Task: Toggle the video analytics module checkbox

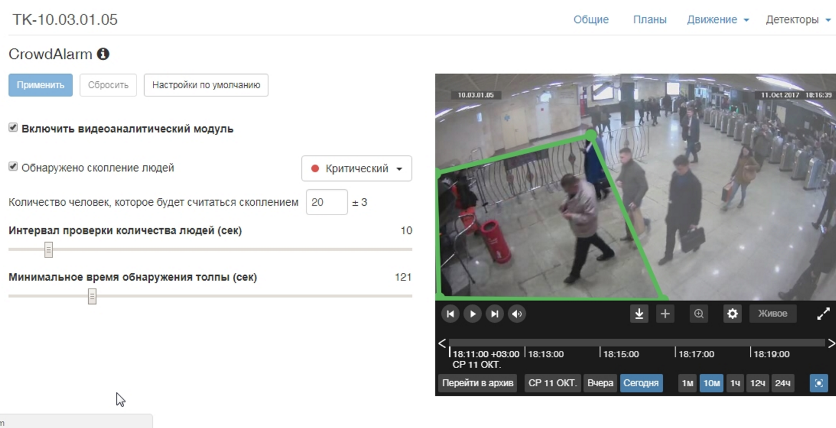Action: point(13,128)
